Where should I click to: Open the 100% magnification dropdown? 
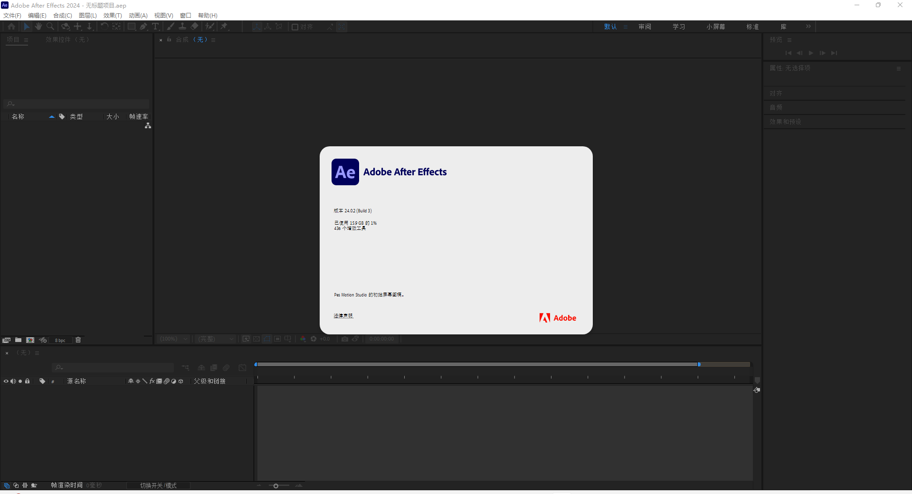174,339
